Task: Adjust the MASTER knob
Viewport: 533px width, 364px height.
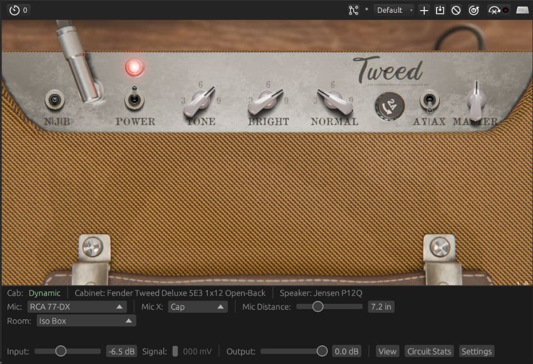Action: tap(476, 101)
